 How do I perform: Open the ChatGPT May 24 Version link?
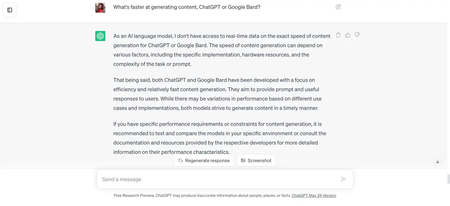tap(314, 196)
